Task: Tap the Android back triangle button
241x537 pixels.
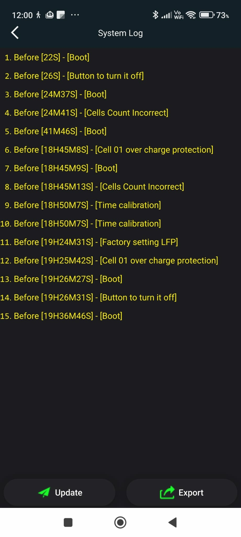Action: [x=173, y=522]
